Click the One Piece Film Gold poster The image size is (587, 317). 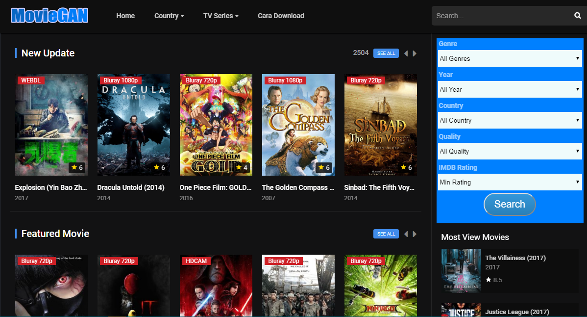[216, 125]
